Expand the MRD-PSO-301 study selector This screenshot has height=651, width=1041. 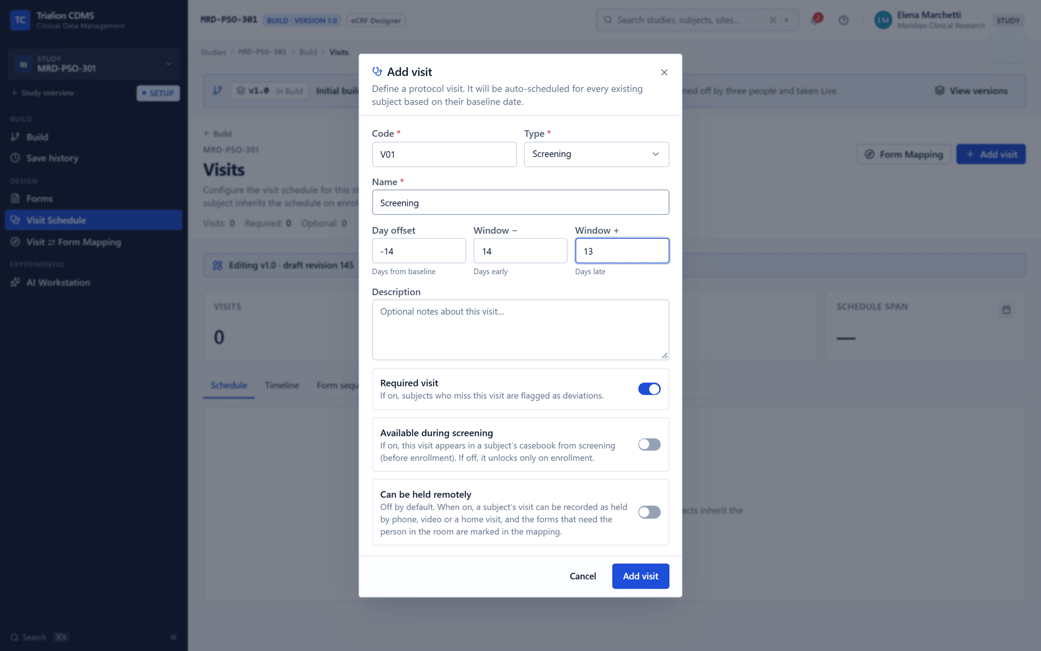pyautogui.click(x=94, y=64)
